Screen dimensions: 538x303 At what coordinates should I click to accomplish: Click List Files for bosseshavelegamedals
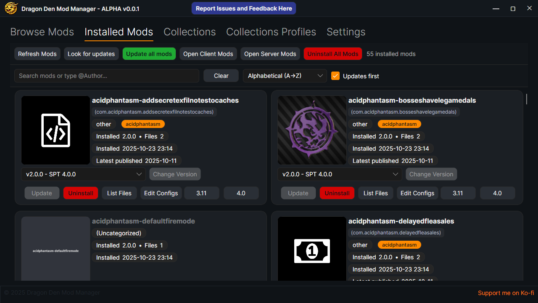click(x=376, y=193)
